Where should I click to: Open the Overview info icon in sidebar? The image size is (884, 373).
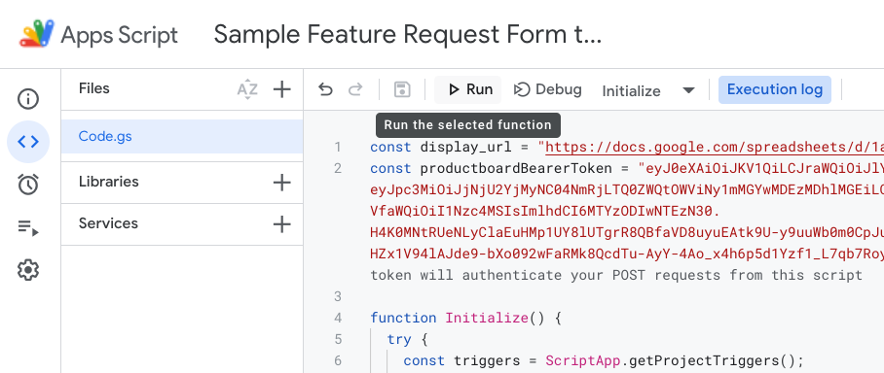tap(28, 99)
